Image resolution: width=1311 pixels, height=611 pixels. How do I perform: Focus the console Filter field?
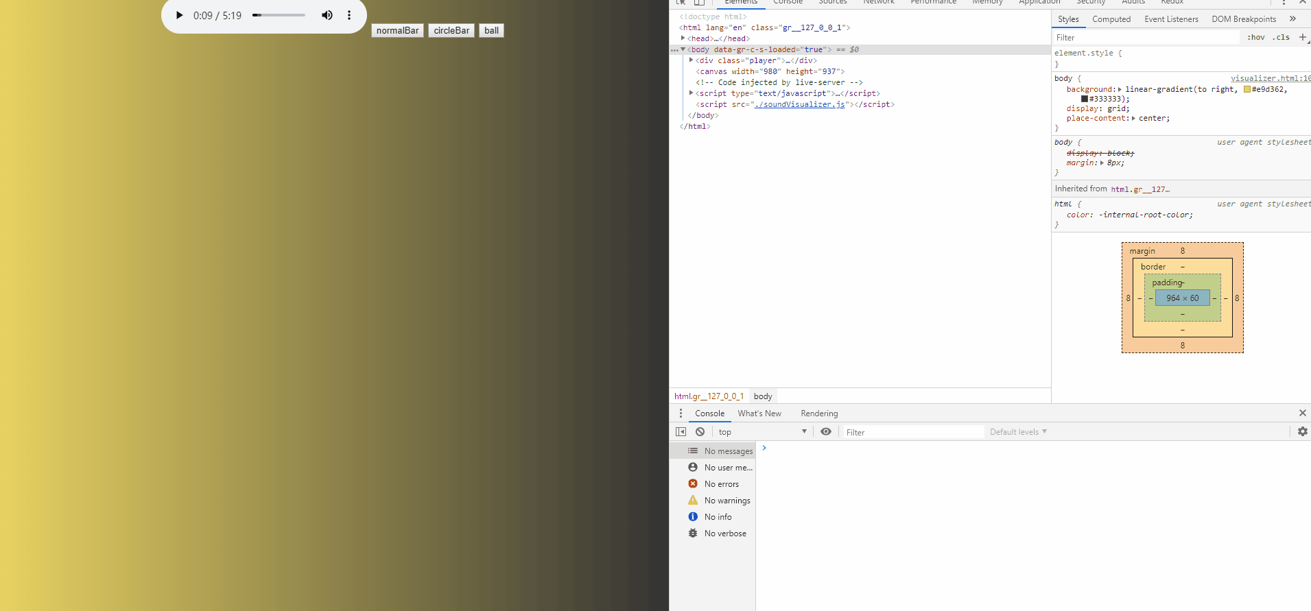tap(913, 431)
